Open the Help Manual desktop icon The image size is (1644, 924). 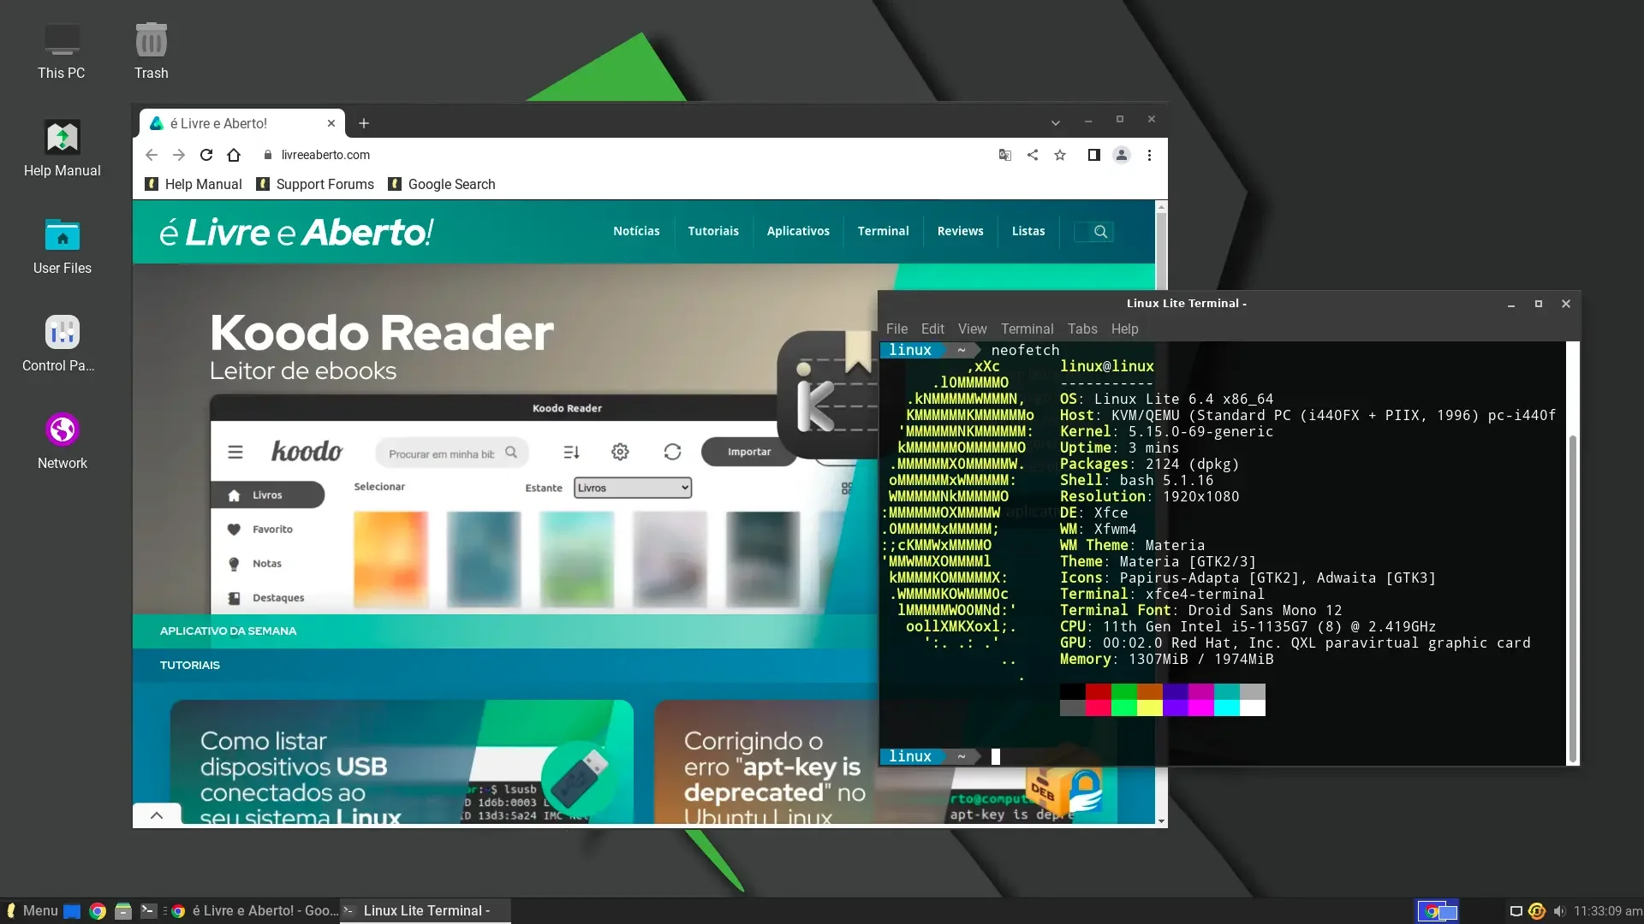[x=62, y=149]
